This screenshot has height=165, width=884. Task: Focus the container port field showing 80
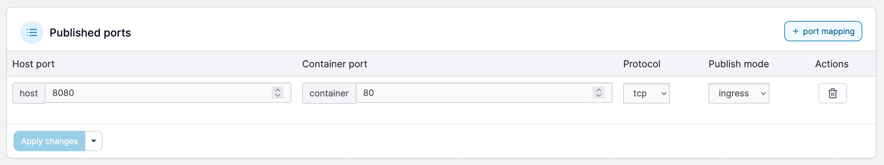coord(472,93)
